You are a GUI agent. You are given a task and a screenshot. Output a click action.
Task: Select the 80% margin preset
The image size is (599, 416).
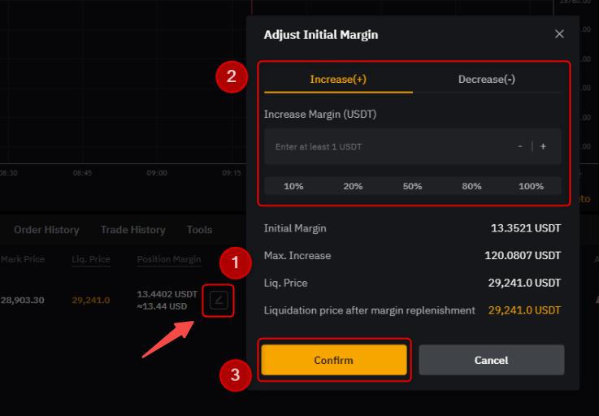point(471,186)
